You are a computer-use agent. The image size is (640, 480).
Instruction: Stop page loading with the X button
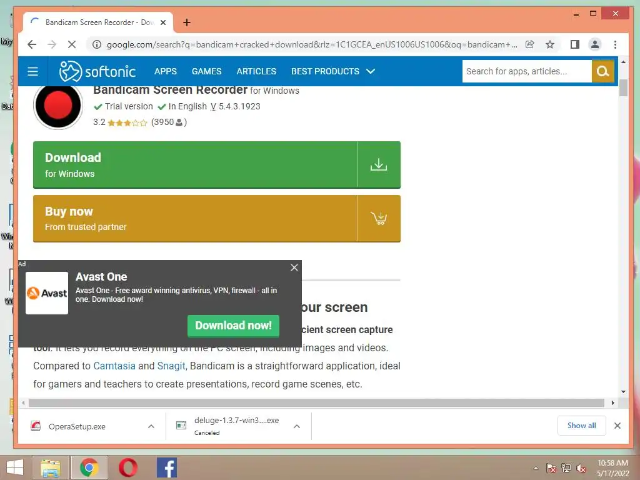[72, 44]
